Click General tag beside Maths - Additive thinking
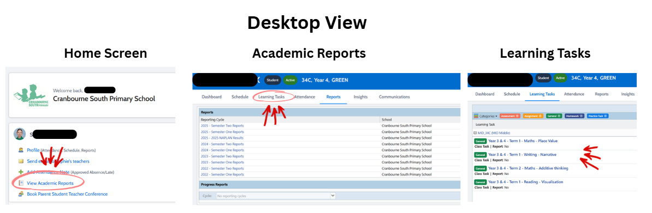652x213 pixels. 481,168
